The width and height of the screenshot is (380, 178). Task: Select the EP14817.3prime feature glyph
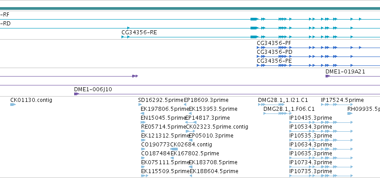coord(191,122)
